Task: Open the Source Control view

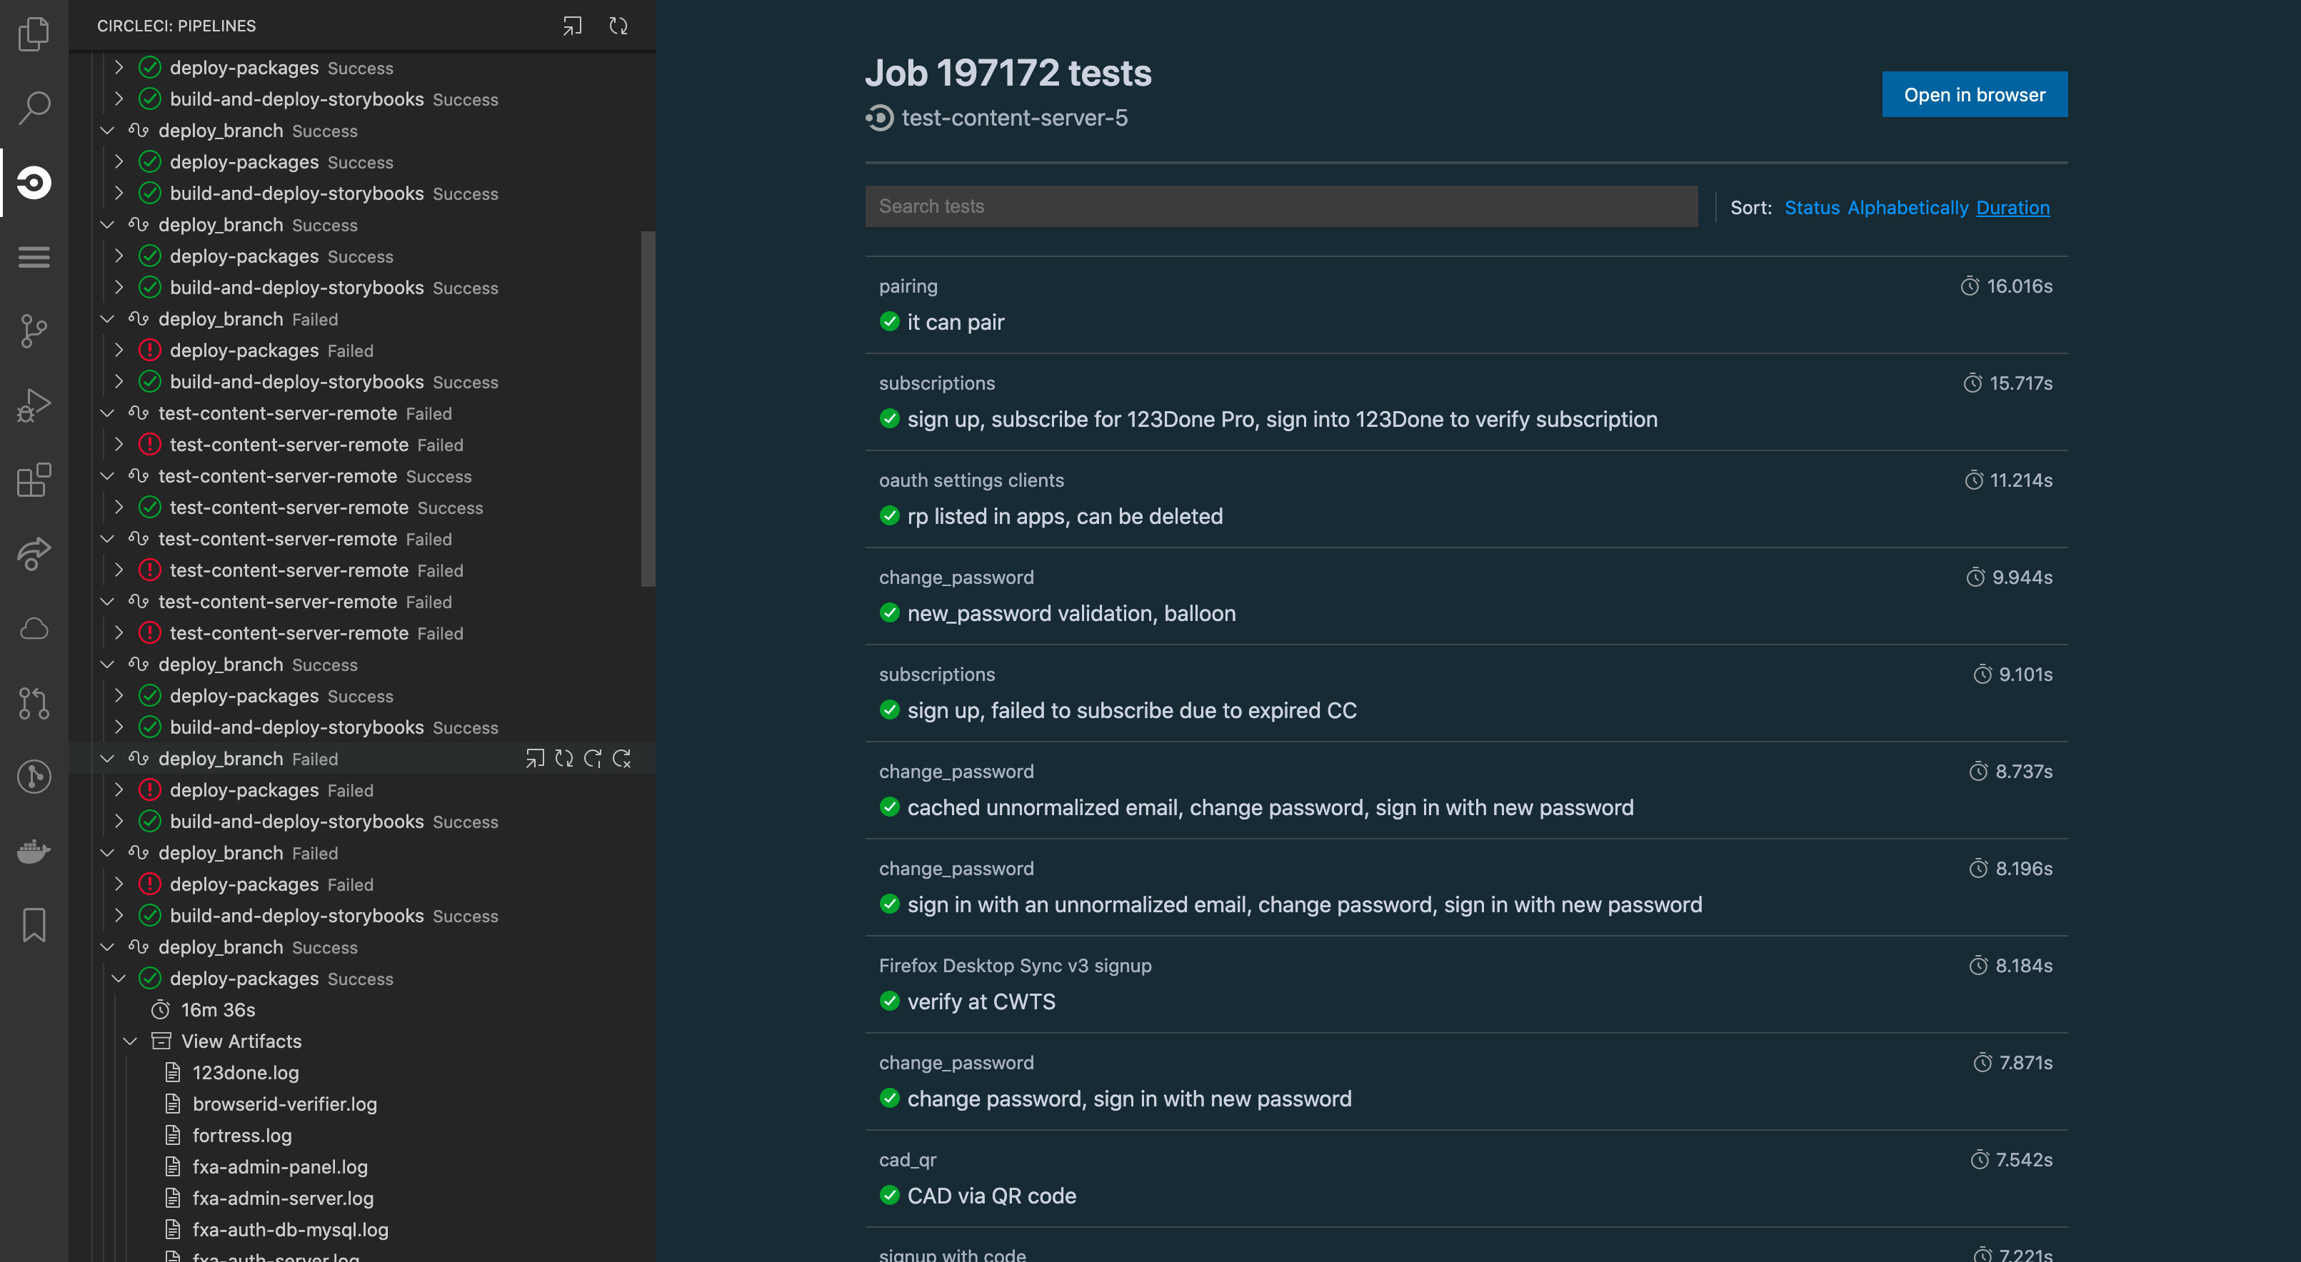Action: tap(34, 331)
